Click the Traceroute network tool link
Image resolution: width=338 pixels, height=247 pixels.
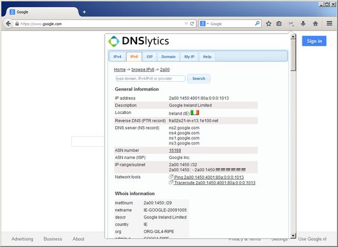(214, 183)
